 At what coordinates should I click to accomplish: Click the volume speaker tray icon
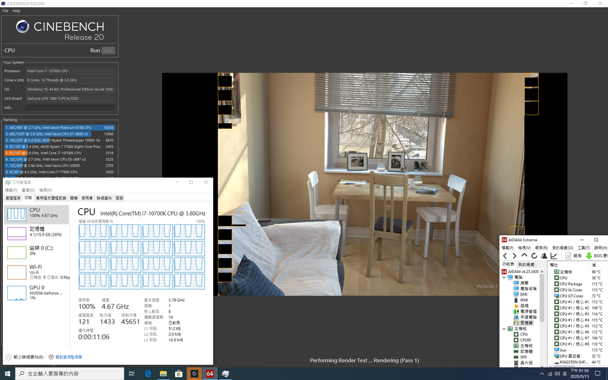[557, 374]
